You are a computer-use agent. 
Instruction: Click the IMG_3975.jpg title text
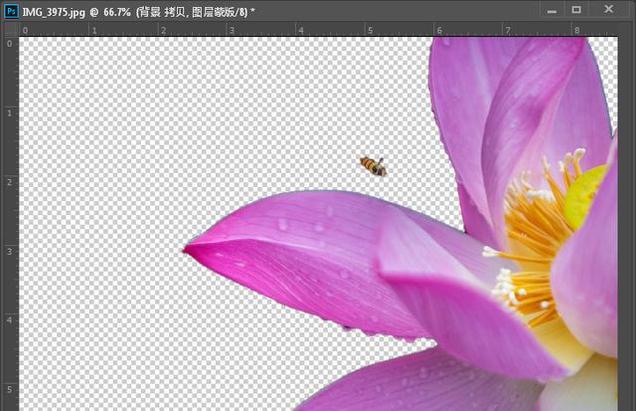click(x=138, y=12)
